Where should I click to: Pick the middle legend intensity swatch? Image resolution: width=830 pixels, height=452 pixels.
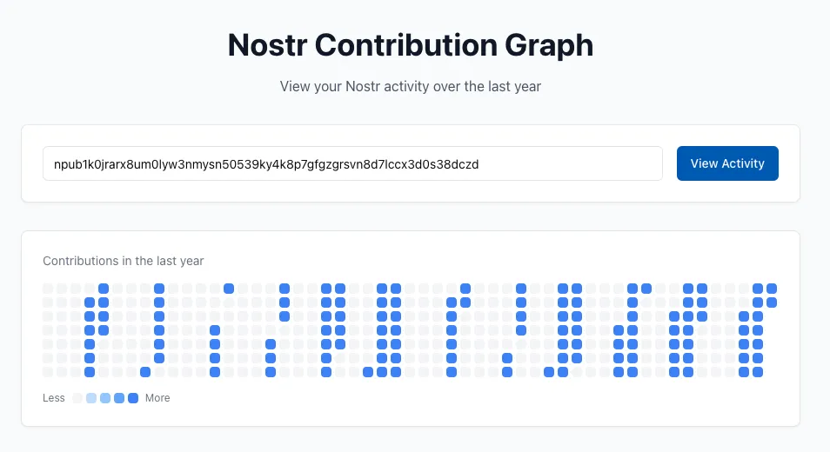coord(105,398)
